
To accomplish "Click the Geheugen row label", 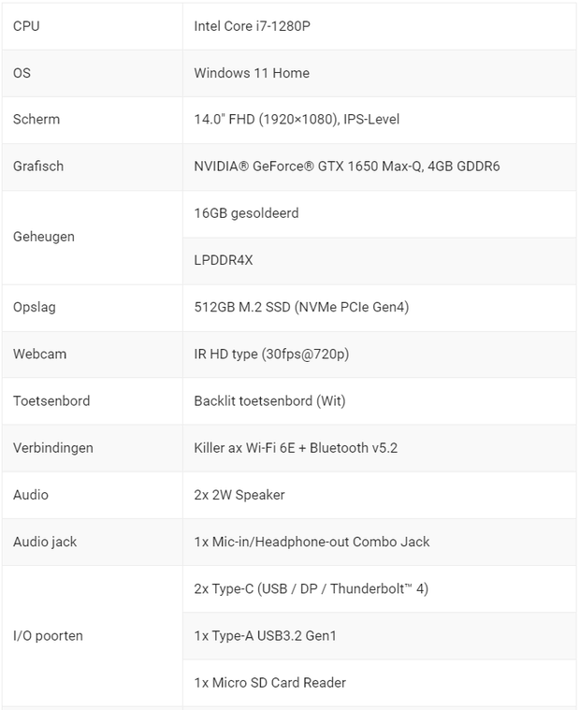I will pos(44,237).
